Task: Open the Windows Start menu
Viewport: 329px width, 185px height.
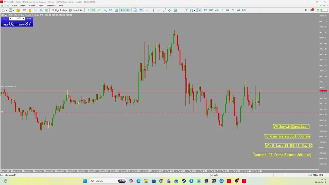Action: click(85, 181)
